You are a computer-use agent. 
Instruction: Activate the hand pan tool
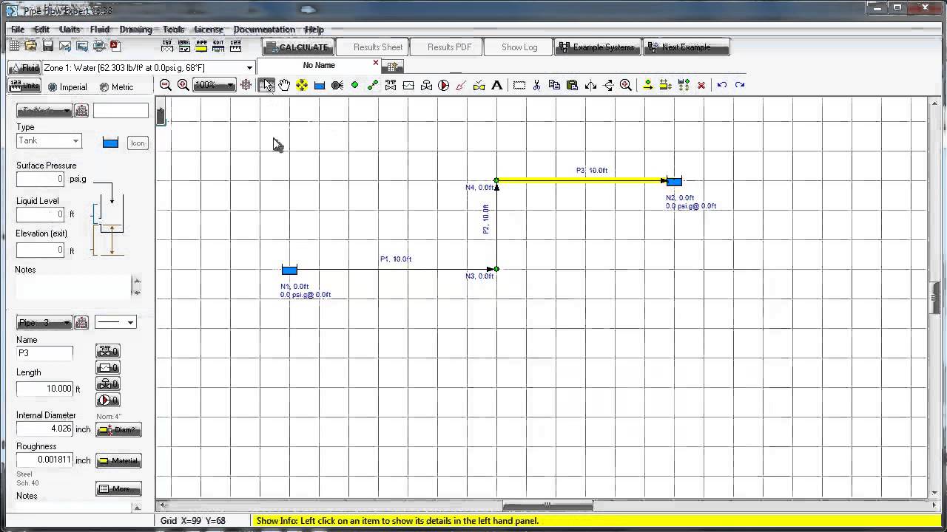tap(284, 85)
